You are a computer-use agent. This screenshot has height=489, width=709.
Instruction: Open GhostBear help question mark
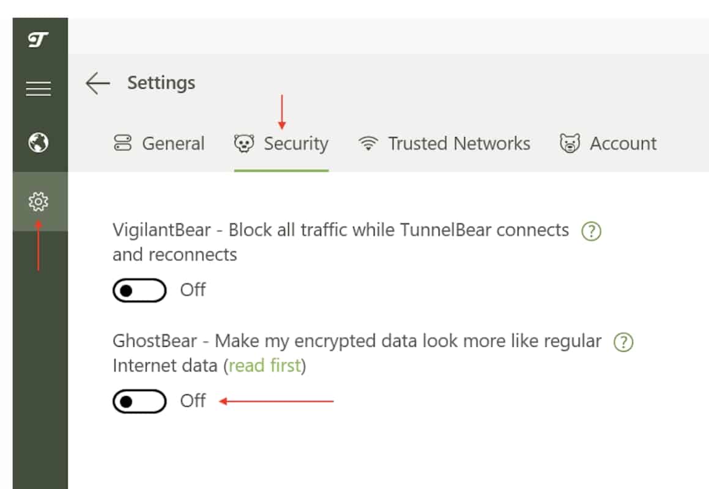click(x=623, y=342)
